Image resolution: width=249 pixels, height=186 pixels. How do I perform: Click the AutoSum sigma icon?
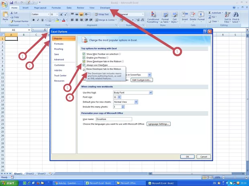(210, 13)
